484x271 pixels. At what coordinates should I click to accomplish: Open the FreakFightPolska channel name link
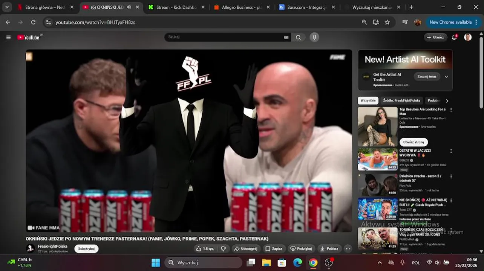tap(53, 246)
